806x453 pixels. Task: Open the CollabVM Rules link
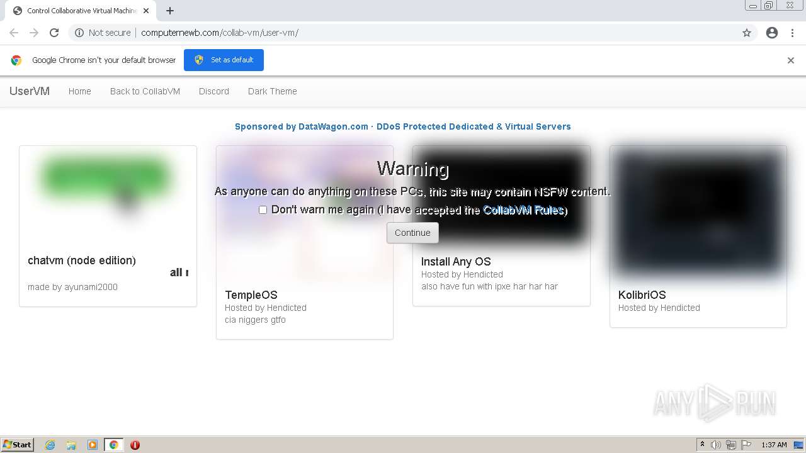tap(523, 210)
